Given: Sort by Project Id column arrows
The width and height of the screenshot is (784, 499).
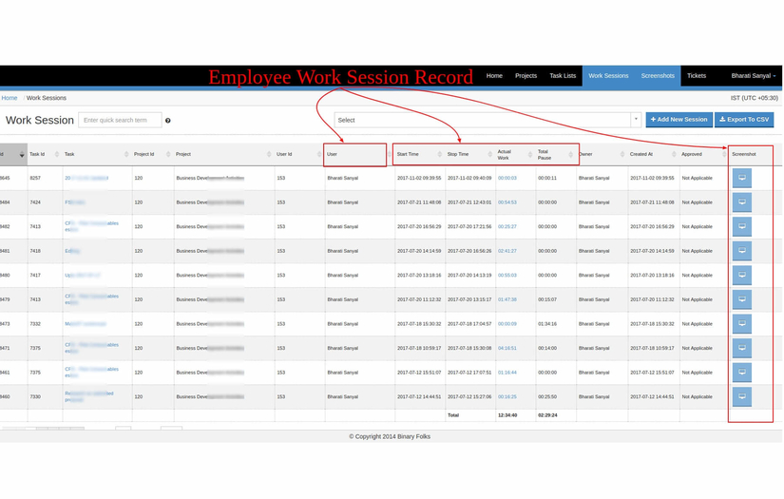Looking at the screenshot, I should click(x=168, y=155).
